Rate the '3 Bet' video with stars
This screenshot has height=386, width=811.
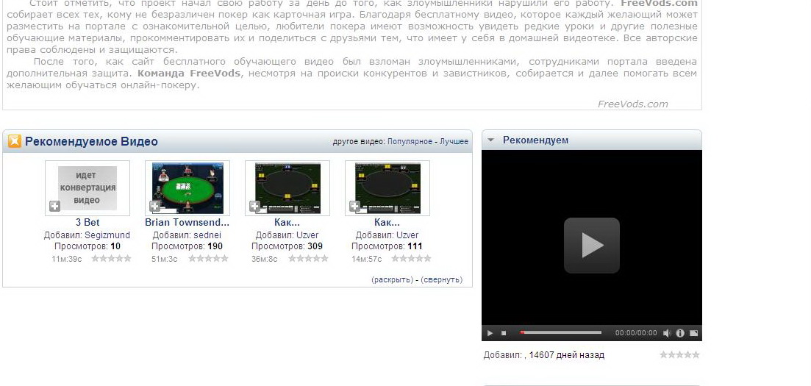pyautogui.click(x=111, y=258)
